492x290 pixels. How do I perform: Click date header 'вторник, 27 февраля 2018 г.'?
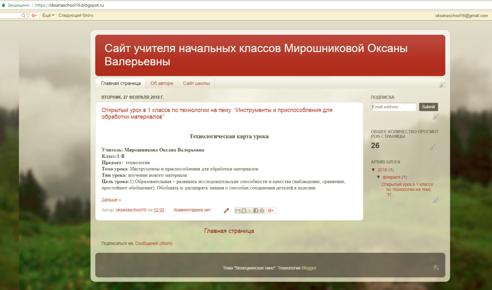click(133, 98)
